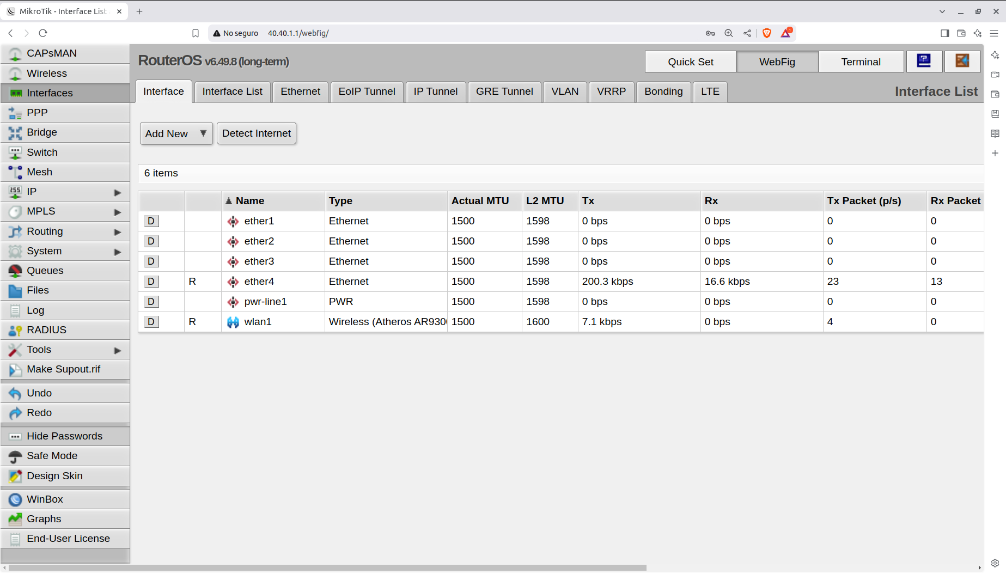Open End-User License

[x=65, y=539]
